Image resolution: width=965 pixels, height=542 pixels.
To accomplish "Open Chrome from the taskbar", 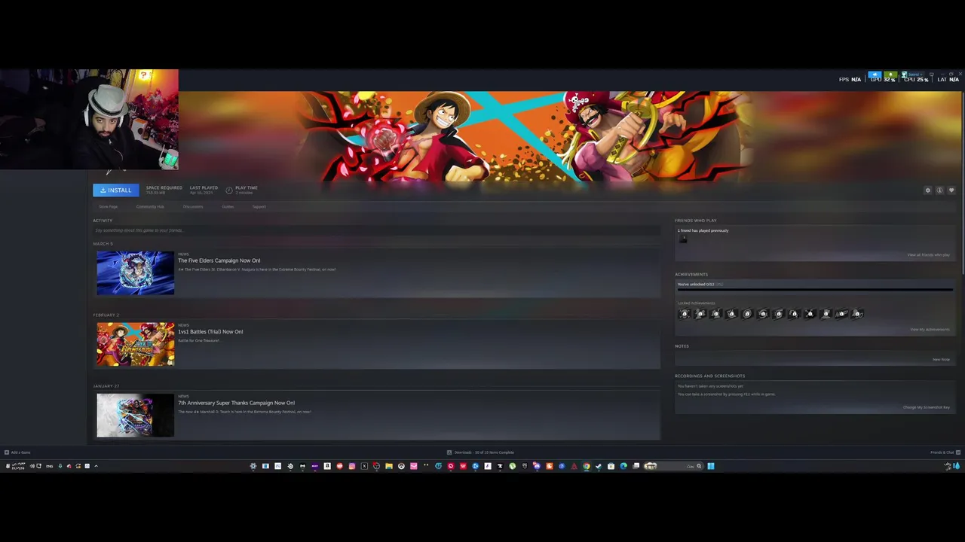I will tap(587, 466).
